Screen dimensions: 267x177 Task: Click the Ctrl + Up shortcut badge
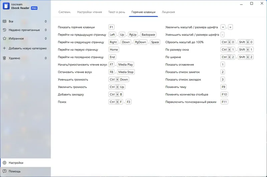tap(117, 87)
